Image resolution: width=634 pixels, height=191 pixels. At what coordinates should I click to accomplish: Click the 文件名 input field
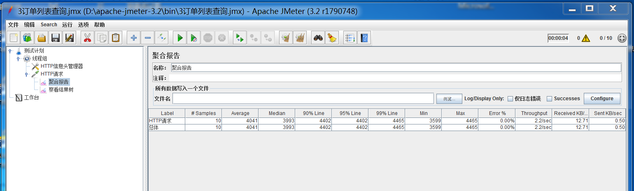[303, 99]
